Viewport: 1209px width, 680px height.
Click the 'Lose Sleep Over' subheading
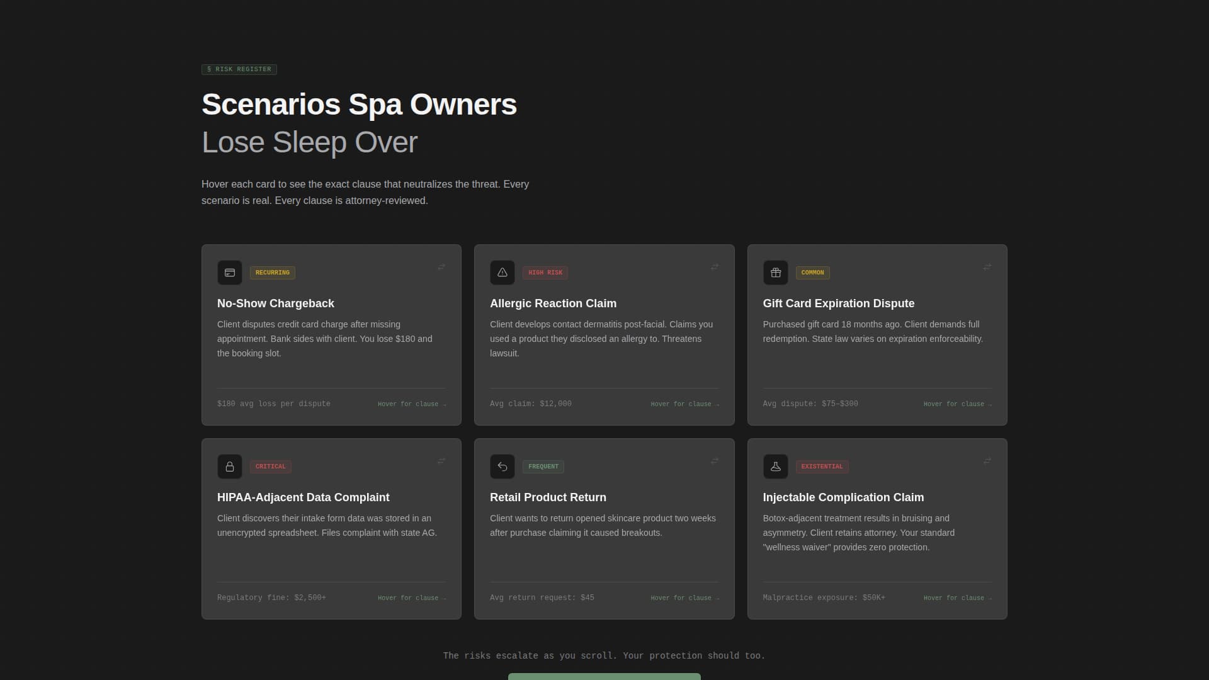point(309,142)
